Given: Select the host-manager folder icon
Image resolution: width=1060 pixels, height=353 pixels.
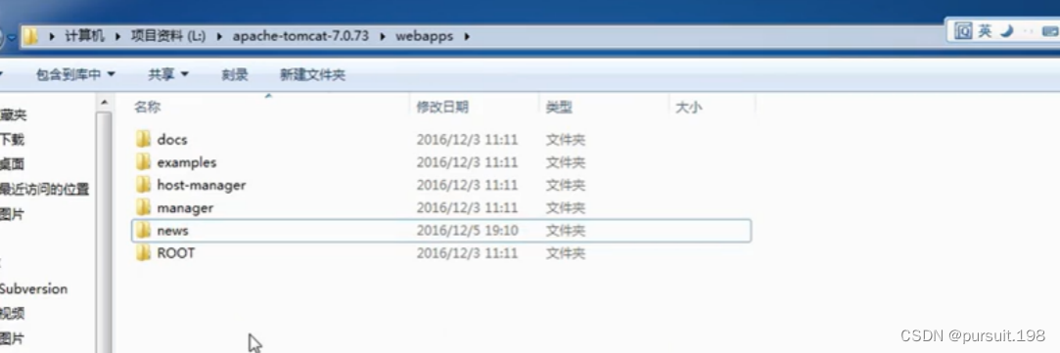Looking at the screenshot, I should click(x=143, y=185).
